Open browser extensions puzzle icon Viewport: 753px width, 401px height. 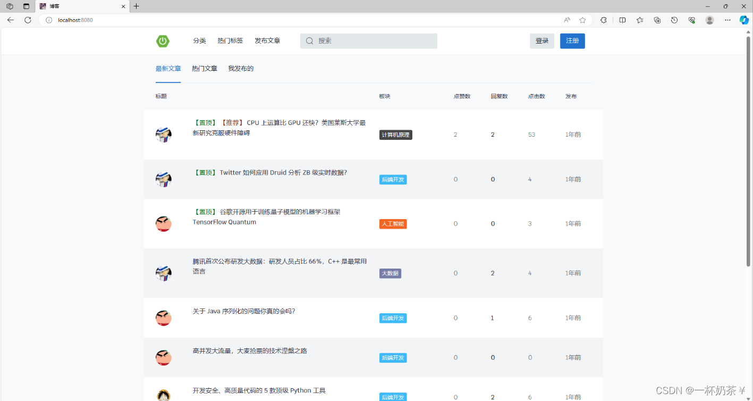click(604, 20)
